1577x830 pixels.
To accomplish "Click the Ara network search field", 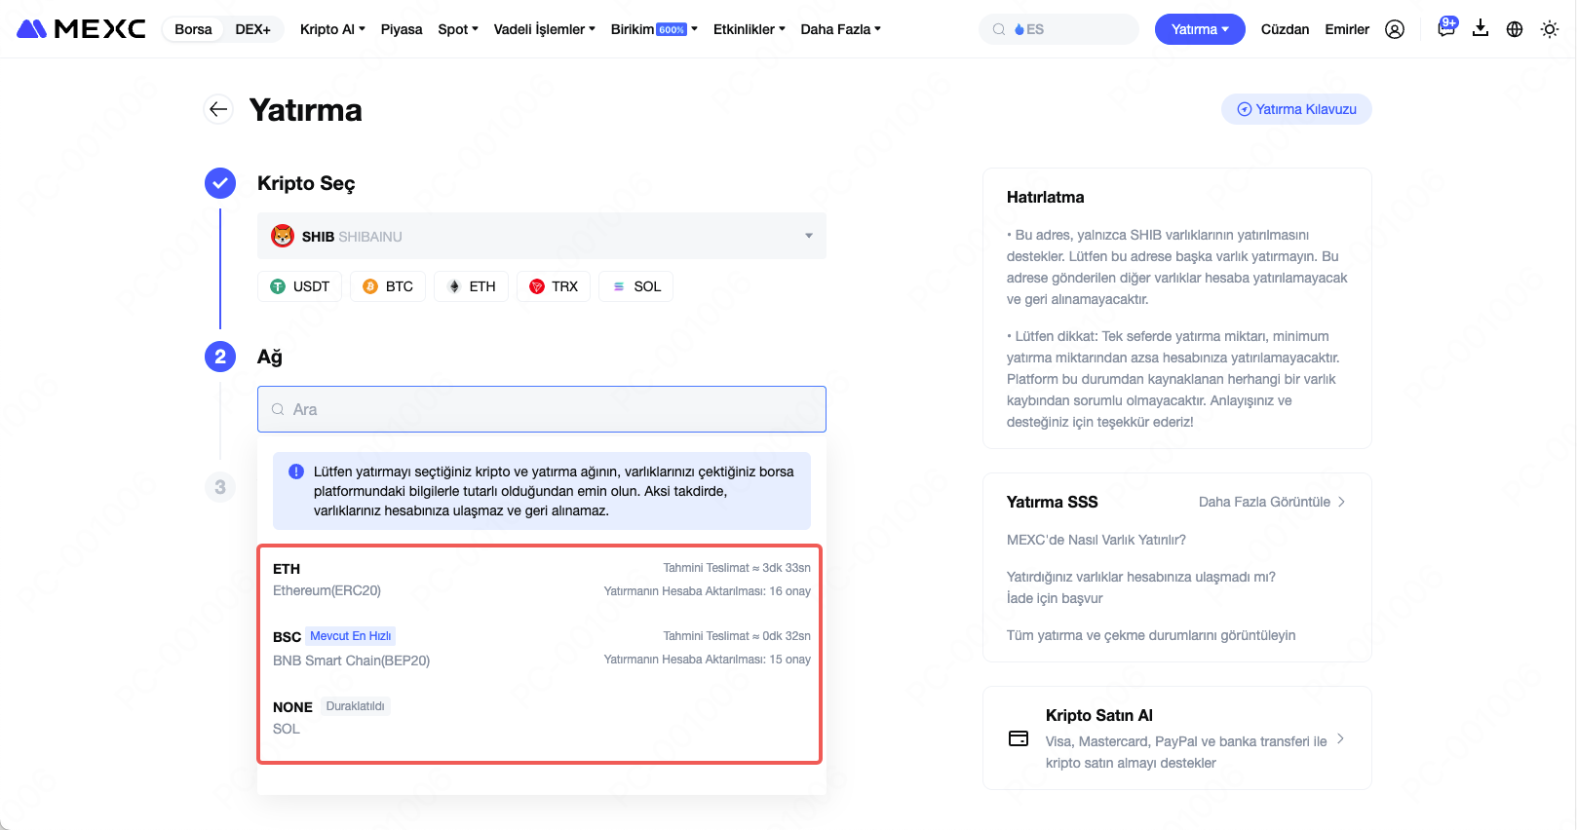I will 542,409.
